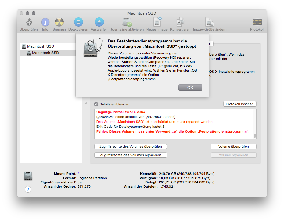This screenshot has width=284, height=221.
Task: Click the disk icon beside Mount-Point info
Action: pos(28,176)
